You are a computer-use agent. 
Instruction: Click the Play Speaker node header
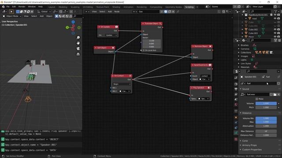point(200,88)
